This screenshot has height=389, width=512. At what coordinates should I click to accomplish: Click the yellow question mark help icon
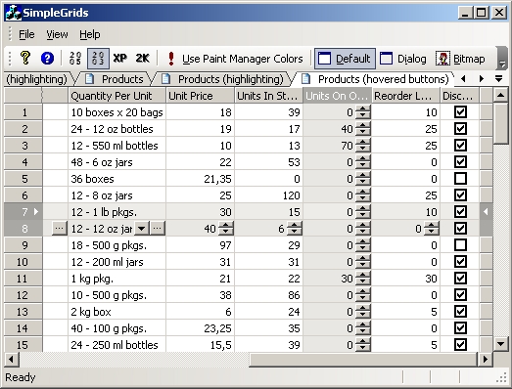coord(25,59)
